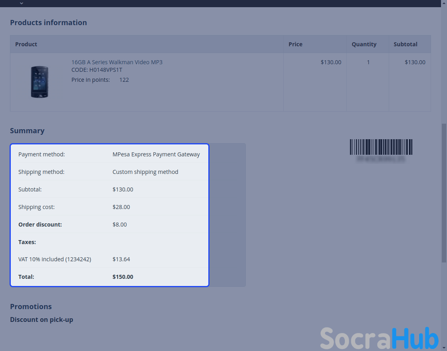This screenshot has height=351, width=447.
Task: Click the Price column header
Action: [295, 44]
